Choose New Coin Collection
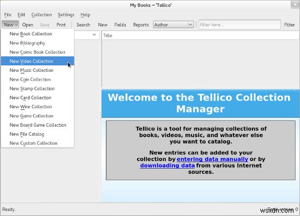The image size is (300, 216). tap(38, 79)
